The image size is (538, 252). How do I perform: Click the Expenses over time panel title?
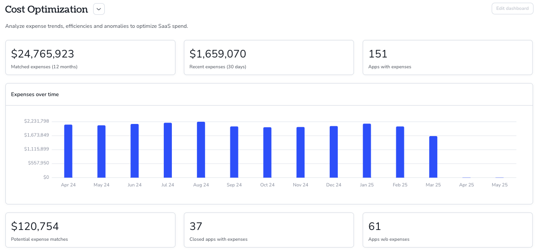pyautogui.click(x=35, y=94)
